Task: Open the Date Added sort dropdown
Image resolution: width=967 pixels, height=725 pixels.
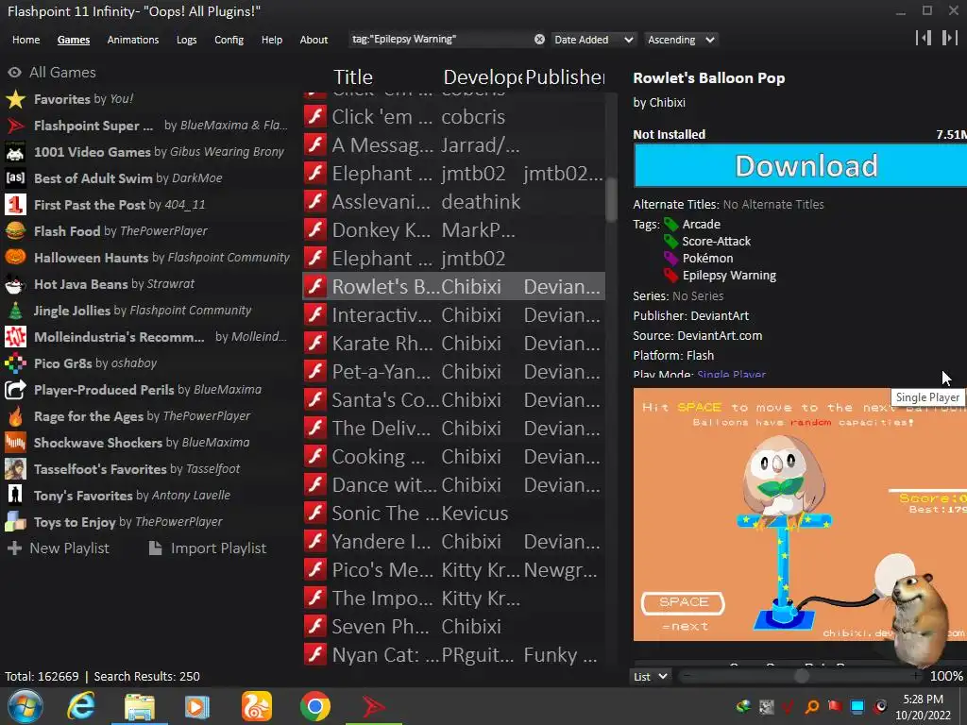Action: pos(594,40)
